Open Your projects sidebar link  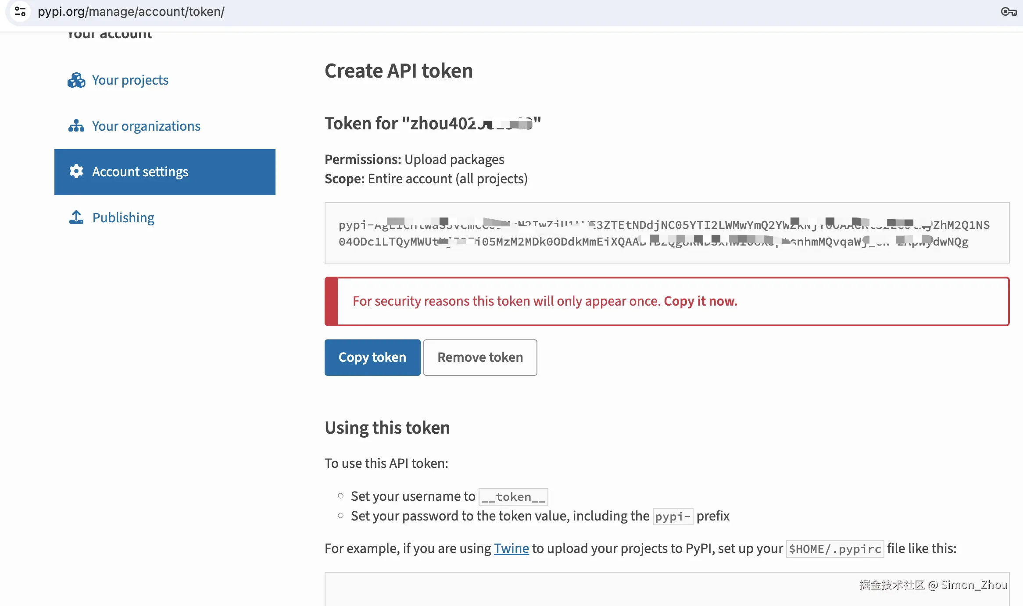(130, 80)
